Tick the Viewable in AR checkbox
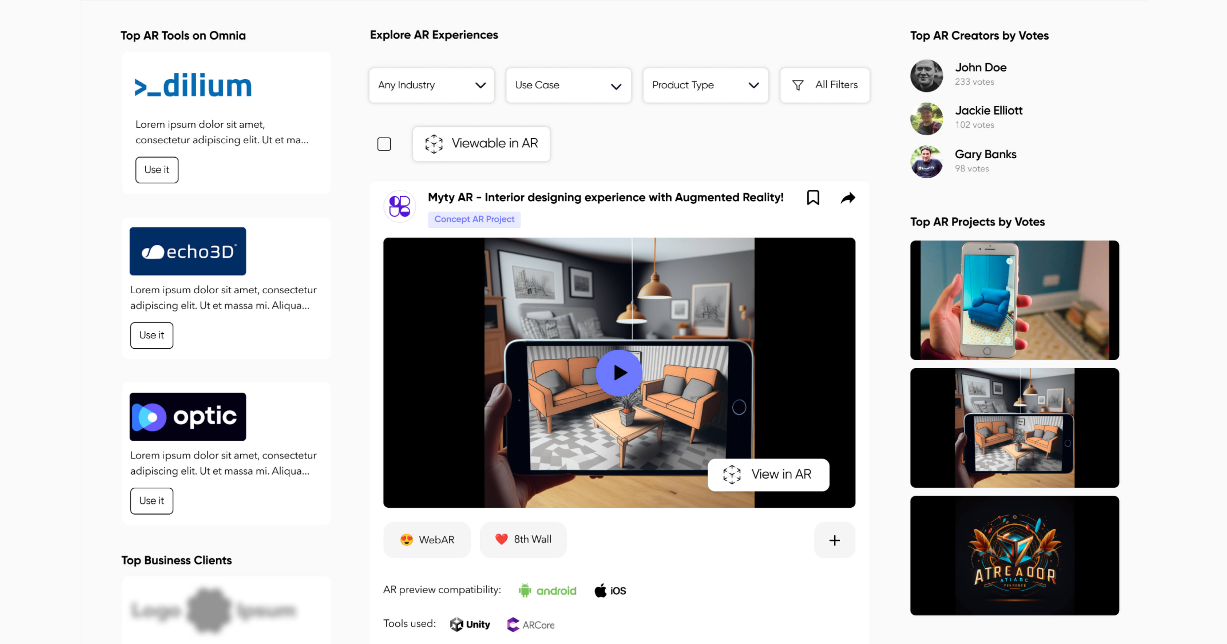Viewport: 1227px width, 644px height. point(384,144)
